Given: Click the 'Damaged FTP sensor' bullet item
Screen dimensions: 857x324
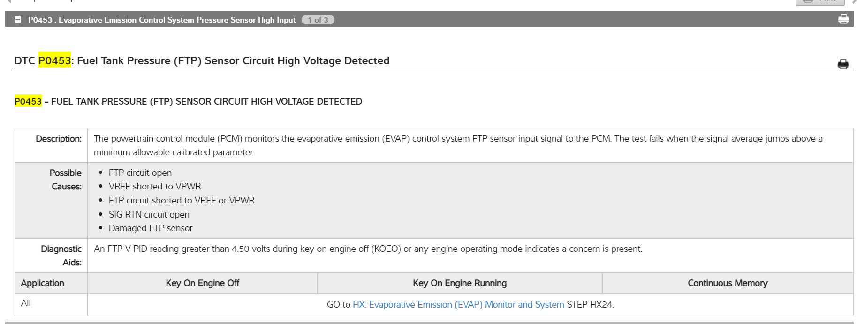Looking at the screenshot, I should 150,228.
